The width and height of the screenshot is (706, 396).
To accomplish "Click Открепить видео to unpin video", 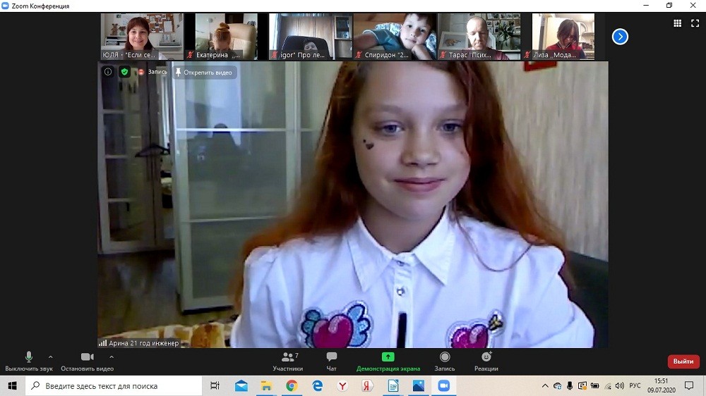I will click(x=204, y=72).
